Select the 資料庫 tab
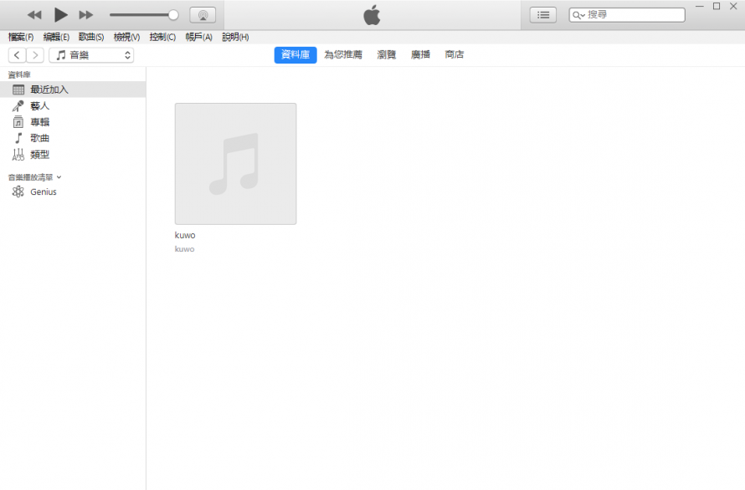This screenshot has height=490, width=745. click(295, 55)
